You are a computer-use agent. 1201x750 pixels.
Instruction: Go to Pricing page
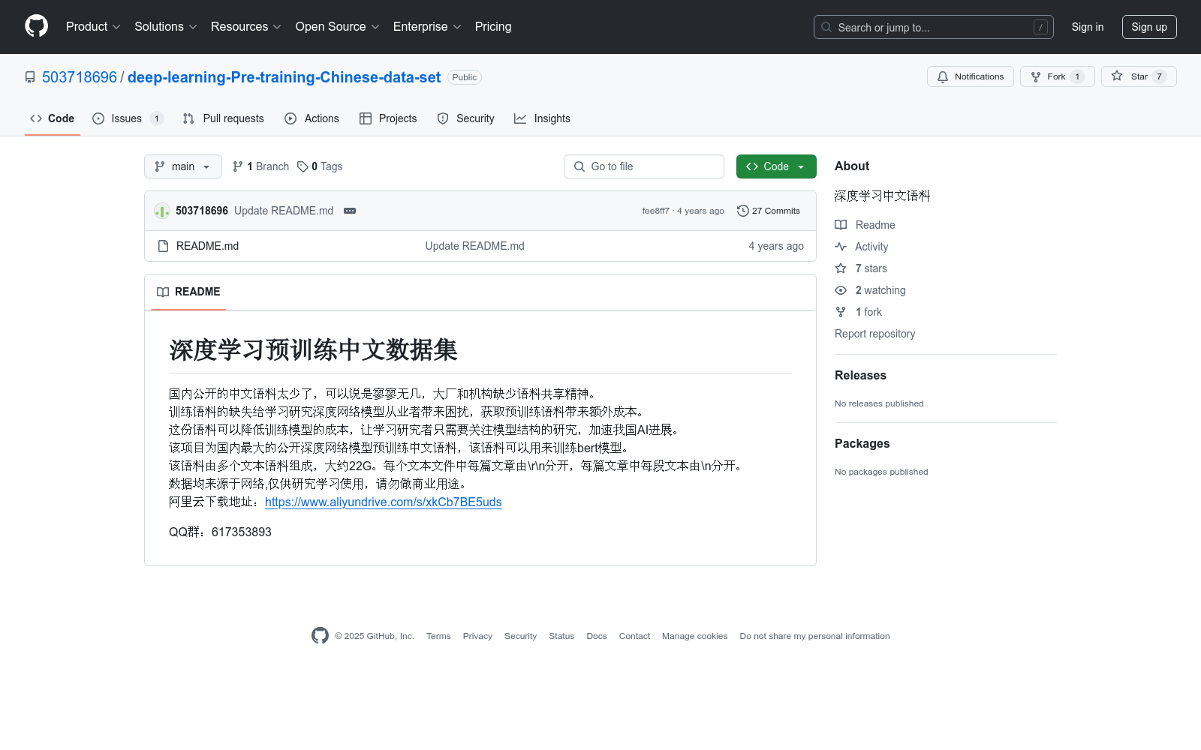point(493,26)
